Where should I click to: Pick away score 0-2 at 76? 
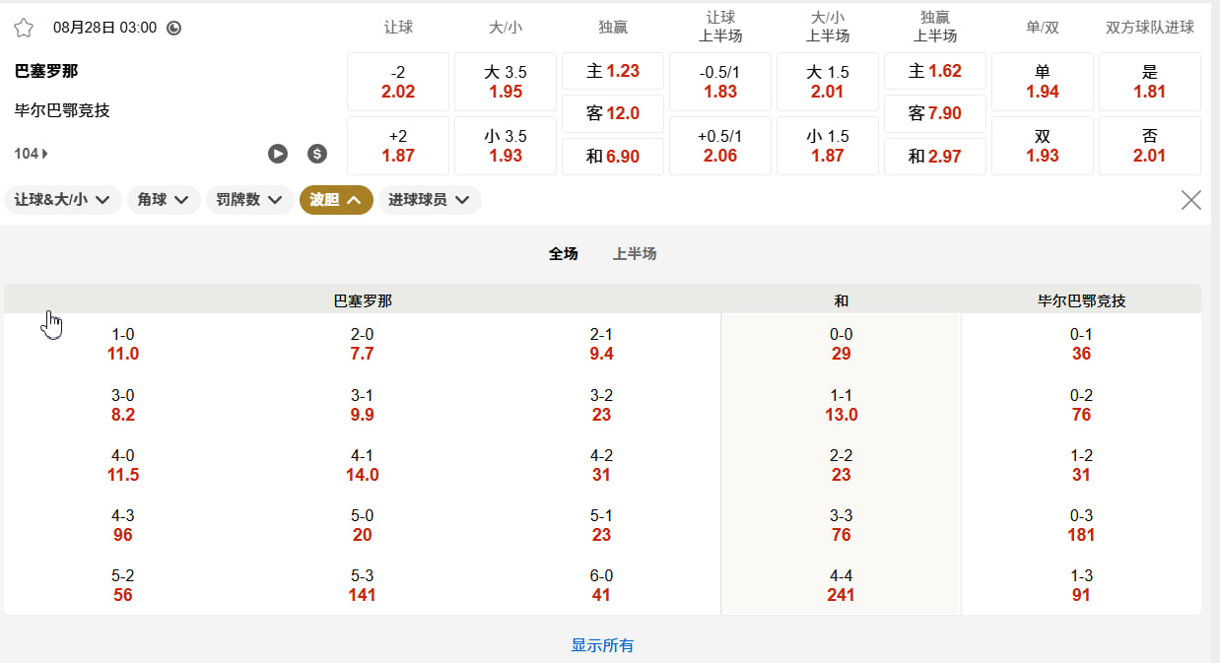1081,405
